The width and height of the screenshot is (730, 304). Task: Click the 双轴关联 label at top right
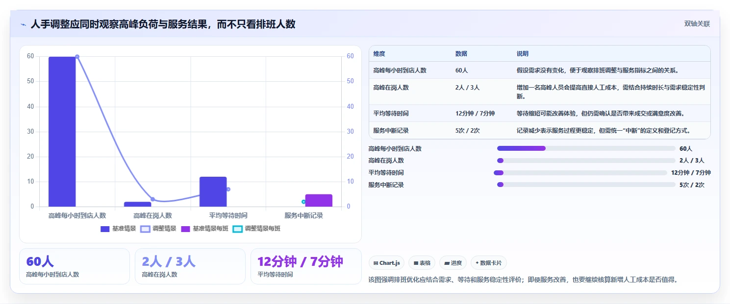click(x=697, y=24)
